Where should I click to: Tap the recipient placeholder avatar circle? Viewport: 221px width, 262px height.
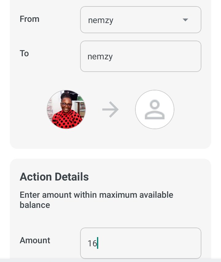click(x=155, y=109)
